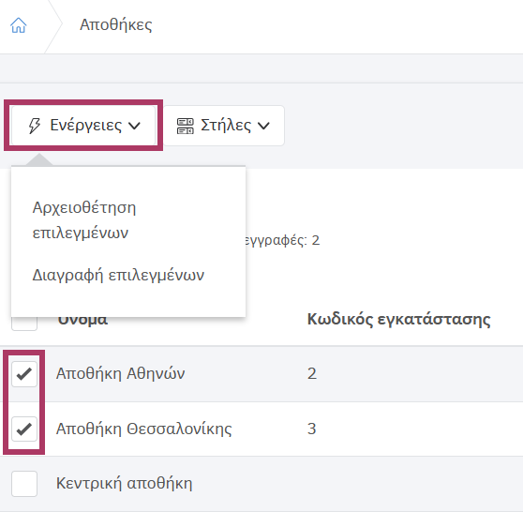Image resolution: width=523 pixels, height=512 pixels.
Task: Click the Αποθήκη Αθηνών name
Action: pos(120,373)
